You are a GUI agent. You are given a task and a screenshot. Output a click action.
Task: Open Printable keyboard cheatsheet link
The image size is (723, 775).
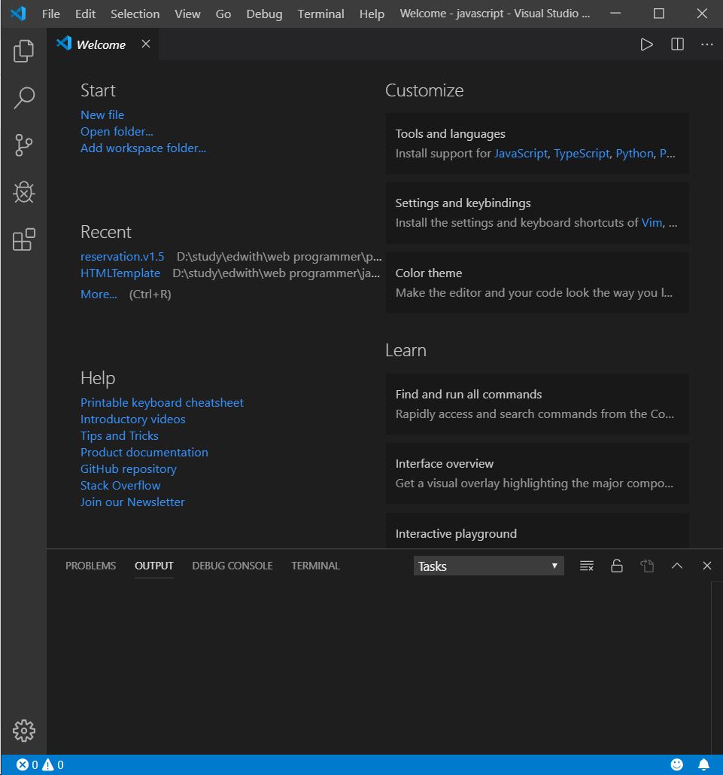[x=162, y=402]
